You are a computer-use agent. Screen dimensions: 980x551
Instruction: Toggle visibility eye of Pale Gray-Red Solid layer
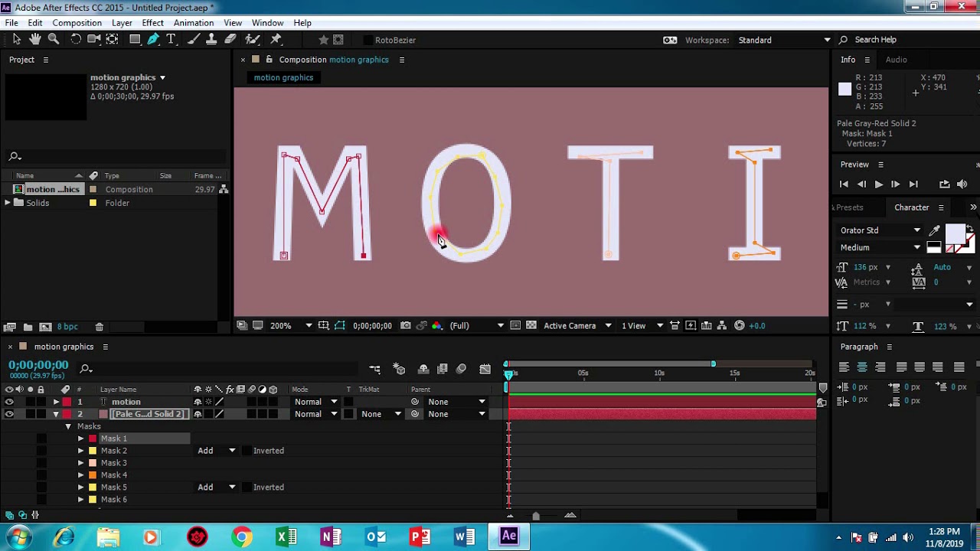(x=9, y=414)
